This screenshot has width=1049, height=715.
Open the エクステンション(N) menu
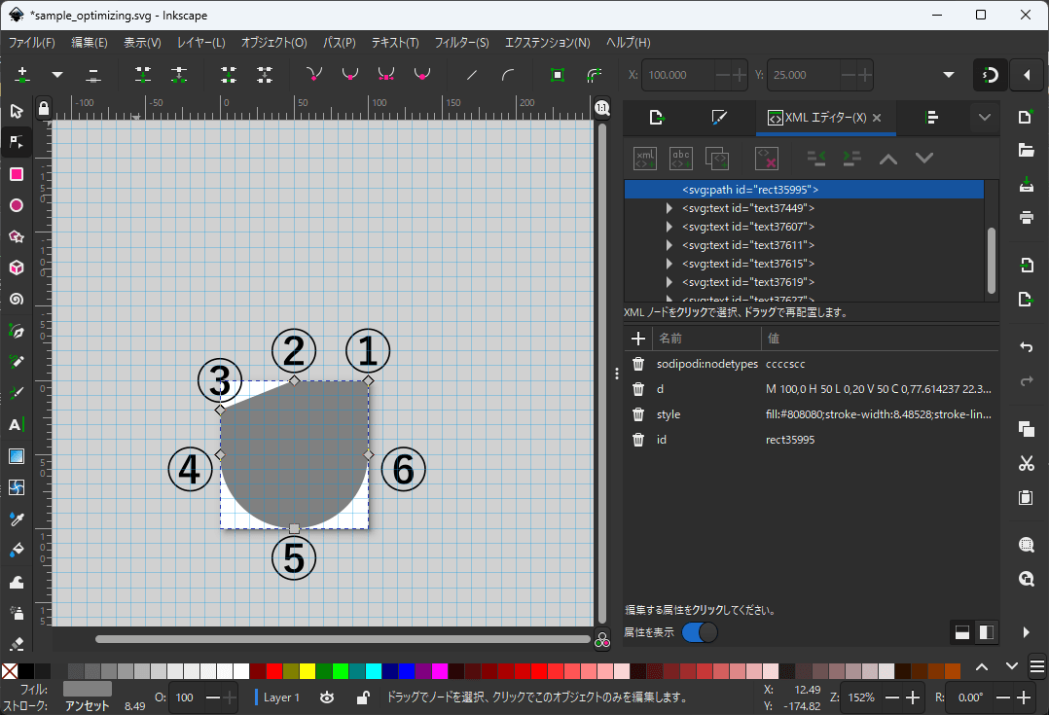click(x=547, y=43)
